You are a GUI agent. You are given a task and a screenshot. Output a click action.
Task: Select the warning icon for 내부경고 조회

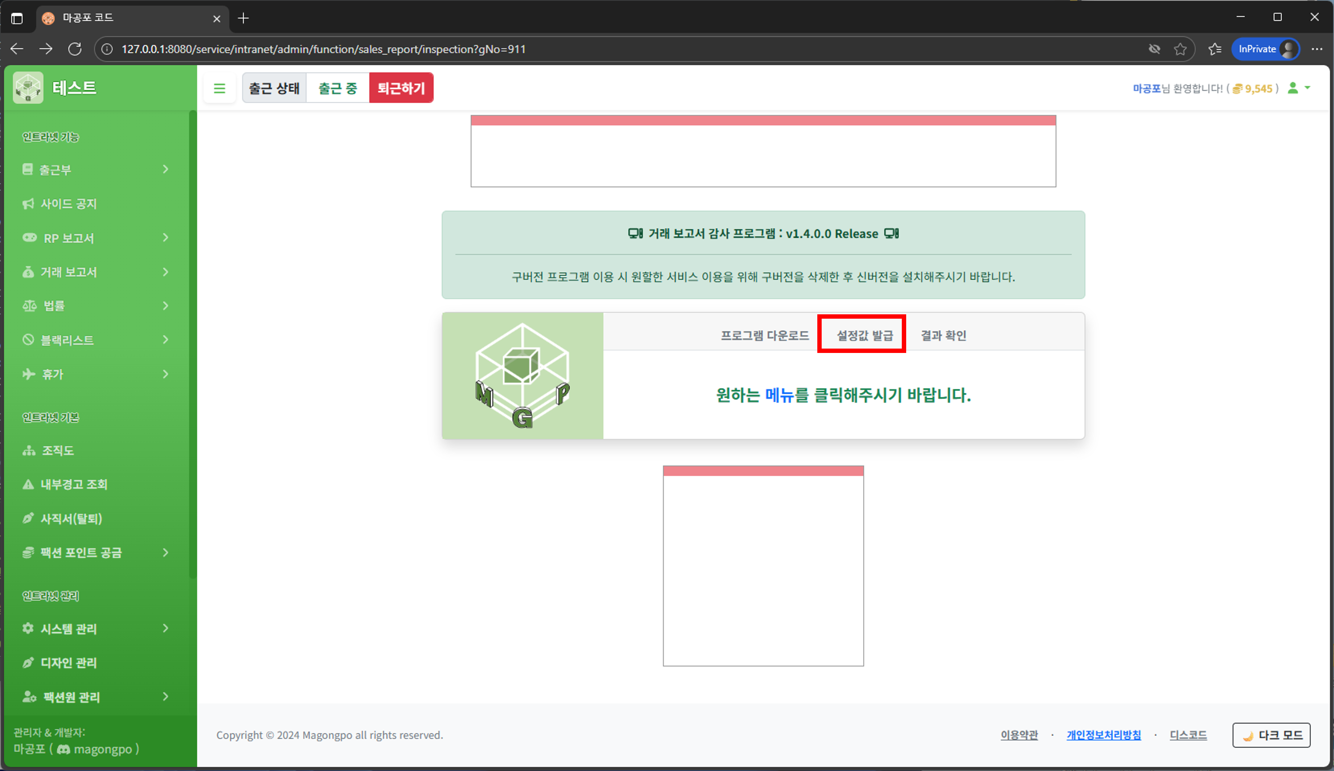click(29, 484)
